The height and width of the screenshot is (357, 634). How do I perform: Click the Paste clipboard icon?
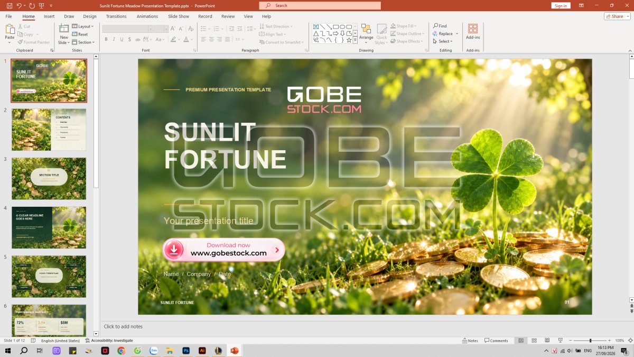[10, 29]
